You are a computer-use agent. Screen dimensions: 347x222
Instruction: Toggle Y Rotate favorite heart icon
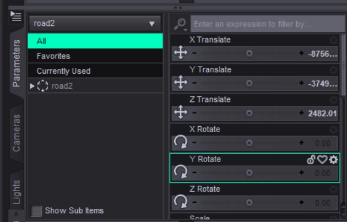[322, 159]
